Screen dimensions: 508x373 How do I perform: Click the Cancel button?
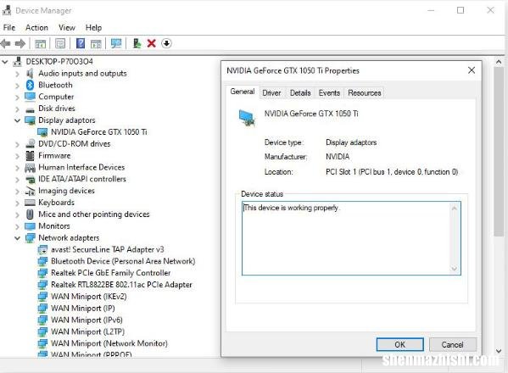pyautogui.click(x=452, y=344)
